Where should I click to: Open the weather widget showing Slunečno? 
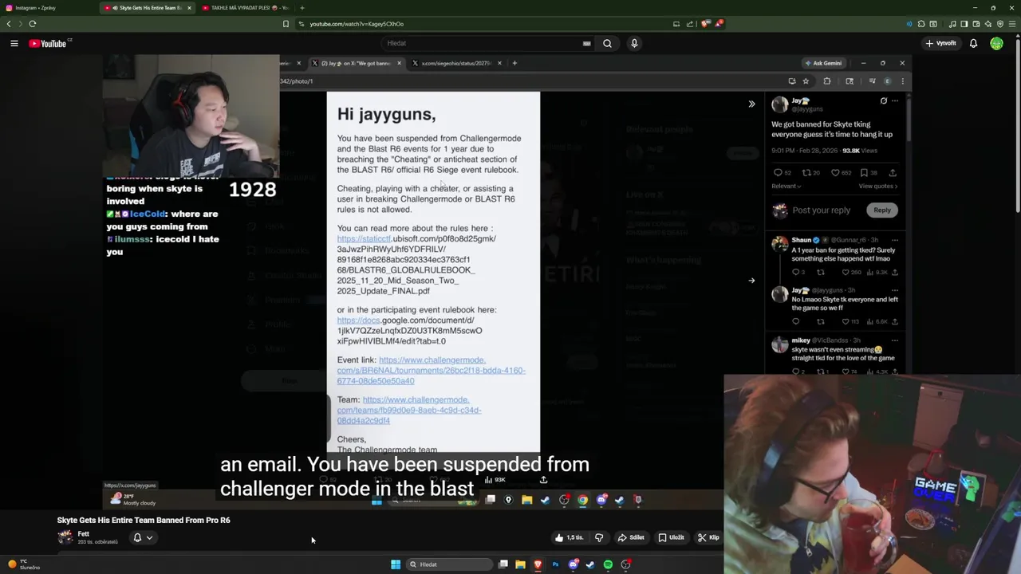pyautogui.click(x=23, y=564)
